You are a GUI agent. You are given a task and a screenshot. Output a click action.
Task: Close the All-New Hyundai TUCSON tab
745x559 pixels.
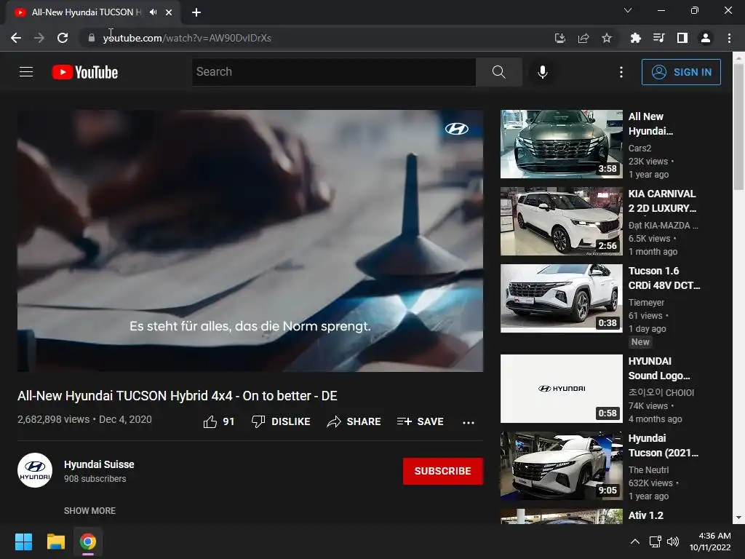pyautogui.click(x=169, y=12)
